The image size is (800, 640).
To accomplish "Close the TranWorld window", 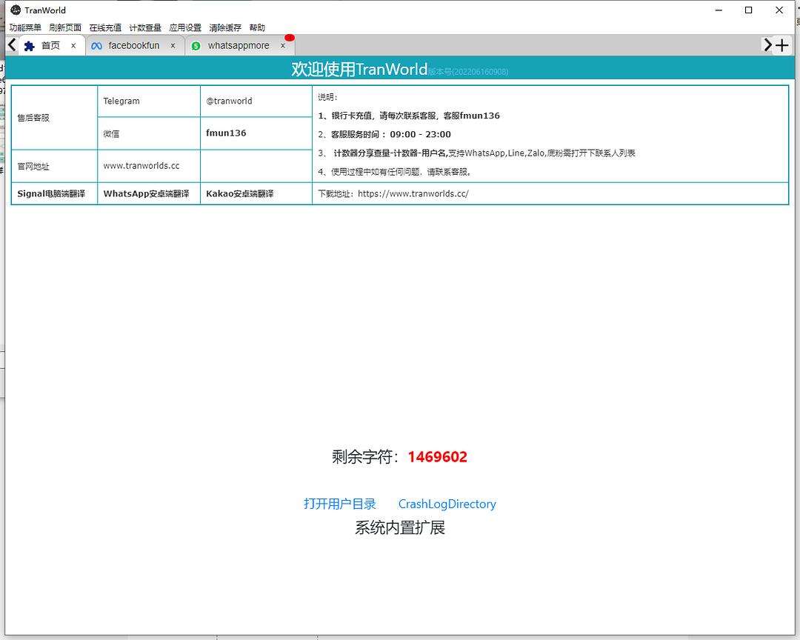I will 779,10.
